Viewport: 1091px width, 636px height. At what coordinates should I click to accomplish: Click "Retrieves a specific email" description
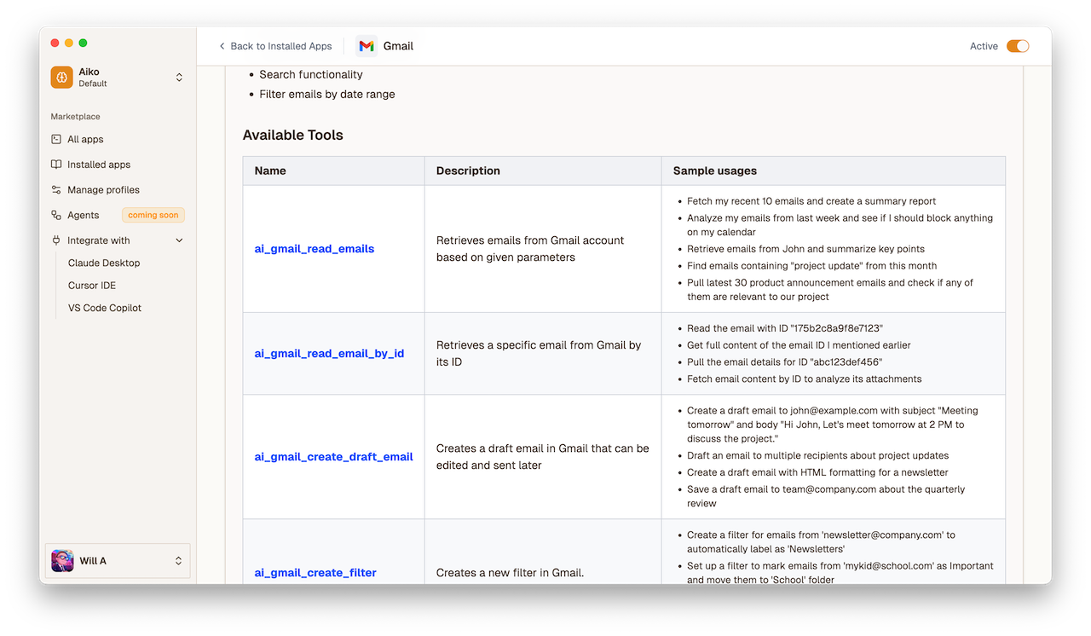point(539,353)
